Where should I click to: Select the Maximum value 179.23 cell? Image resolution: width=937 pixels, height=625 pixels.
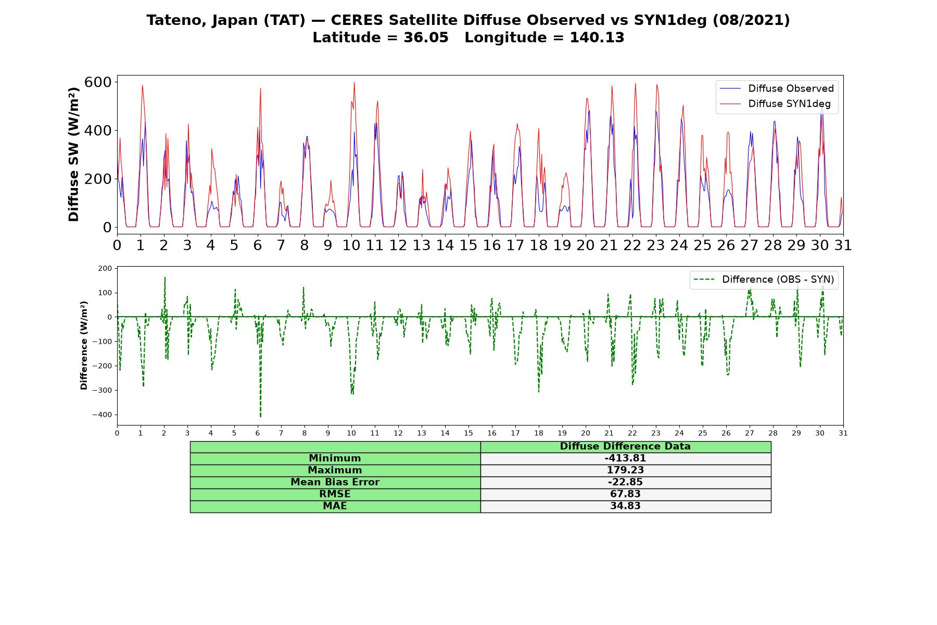(x=625, y=470)
